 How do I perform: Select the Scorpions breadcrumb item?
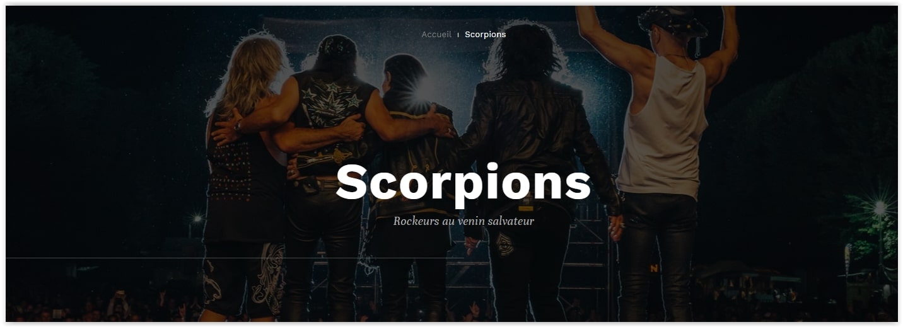[485, 34]
